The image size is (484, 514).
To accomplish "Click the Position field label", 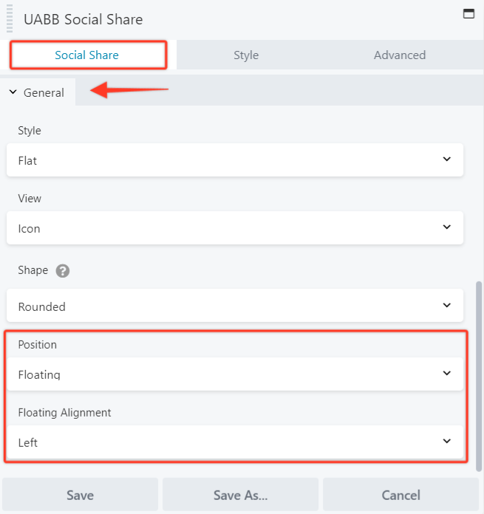I will (x=37, y=344).
